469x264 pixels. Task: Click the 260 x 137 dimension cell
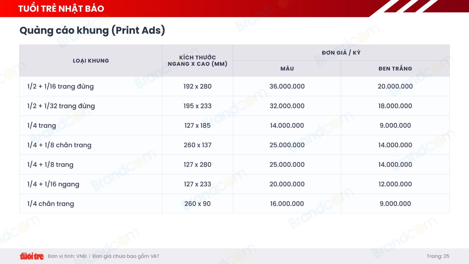197,145
